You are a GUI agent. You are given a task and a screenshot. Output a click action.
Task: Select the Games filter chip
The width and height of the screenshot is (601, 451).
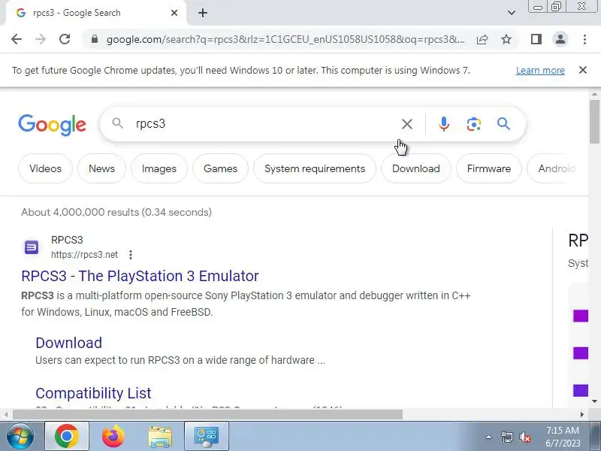(x=220, y=168)
